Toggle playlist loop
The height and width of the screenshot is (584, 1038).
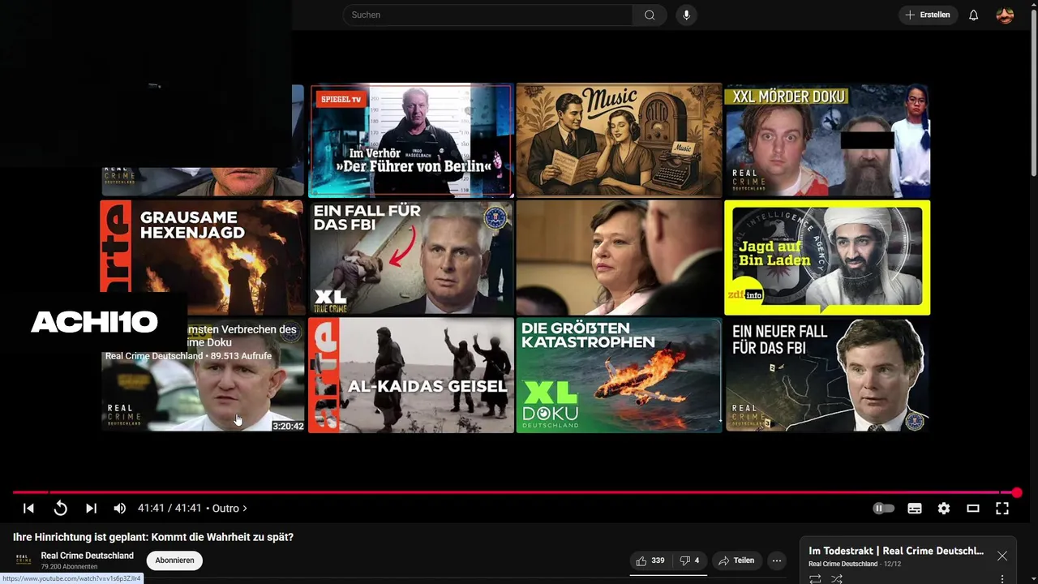(x=815, y=579)
